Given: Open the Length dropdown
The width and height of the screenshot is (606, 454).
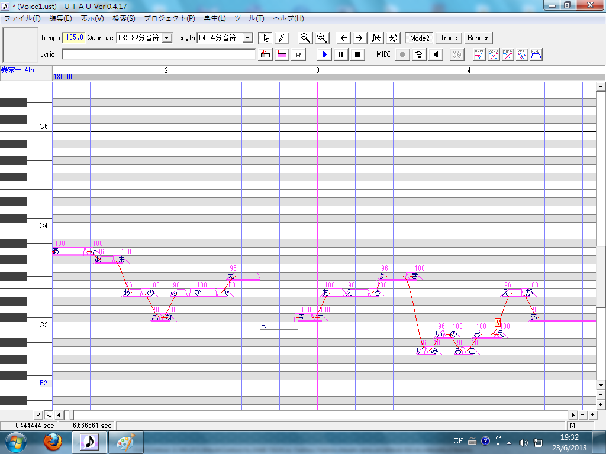Looking at the screenshot, I should [x=247, y=37].
